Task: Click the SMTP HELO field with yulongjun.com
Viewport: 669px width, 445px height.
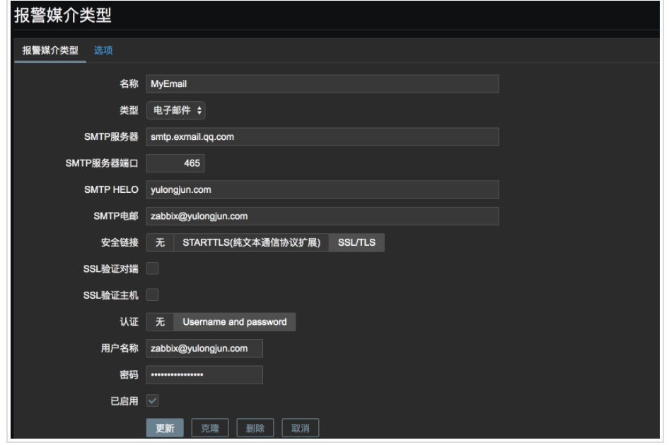Action: point(322,190)
